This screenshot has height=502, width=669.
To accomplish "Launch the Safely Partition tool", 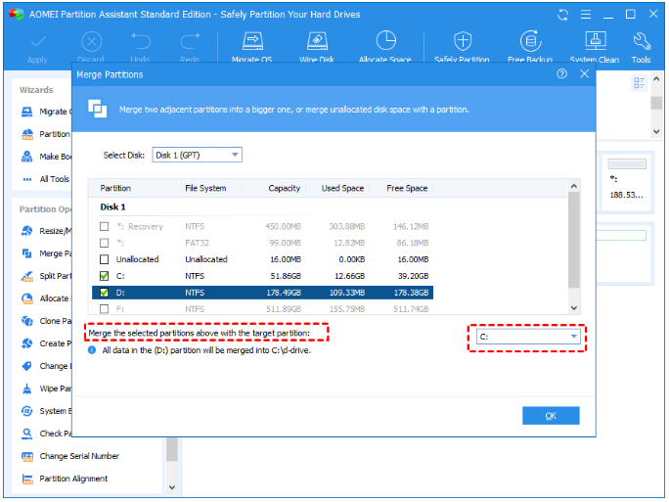I will pos(462,47).
